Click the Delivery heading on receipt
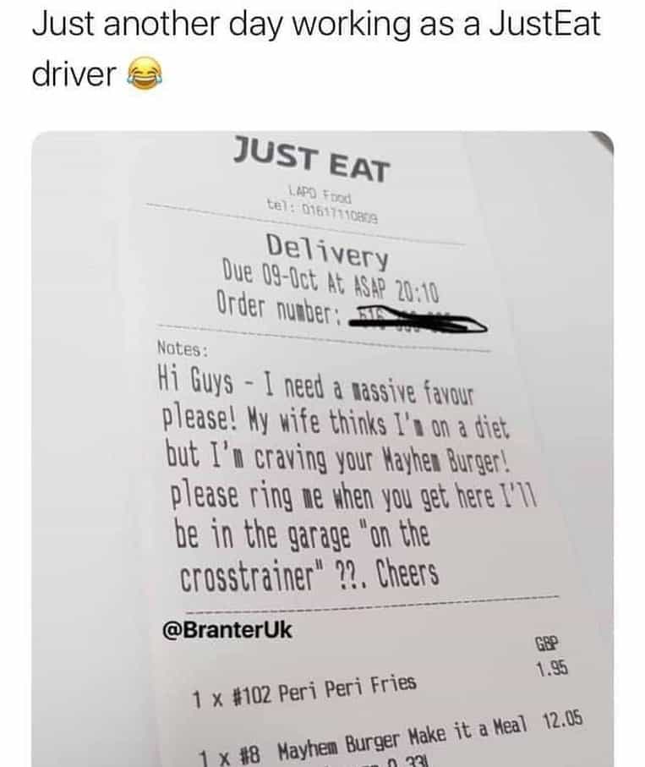 coord(327,251)
